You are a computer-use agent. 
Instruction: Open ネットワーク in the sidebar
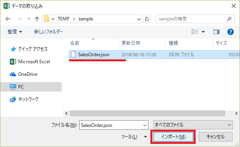(28, 99)
